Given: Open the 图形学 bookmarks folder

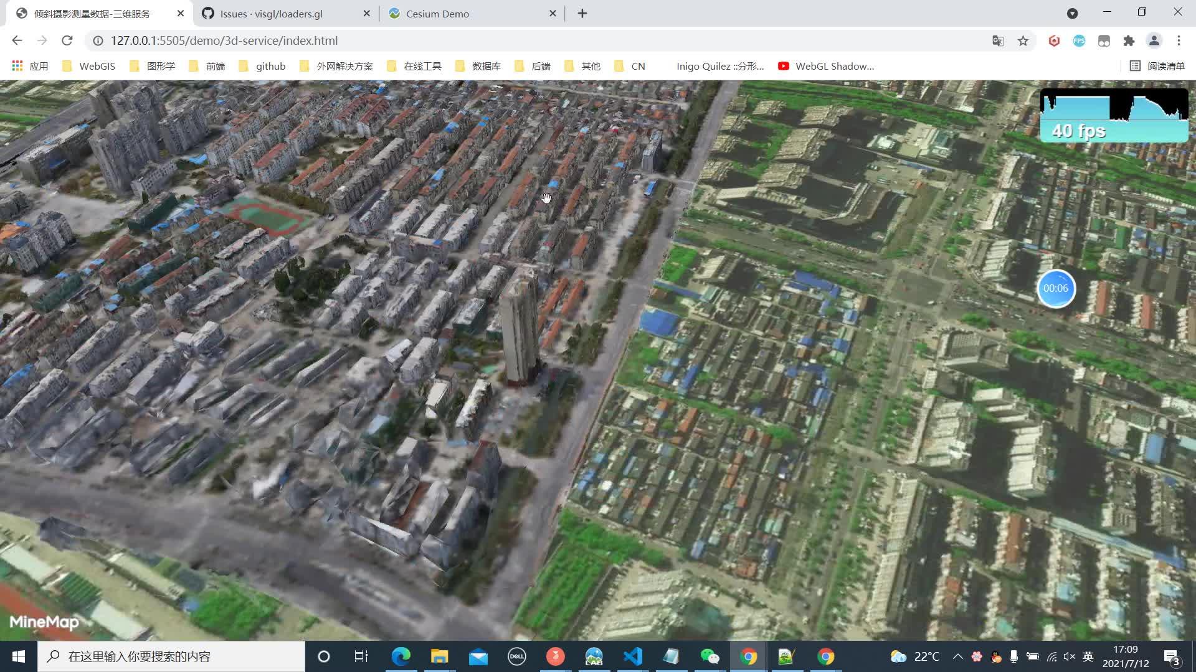Looking at the screenshot, I should [x=160, y=66].
